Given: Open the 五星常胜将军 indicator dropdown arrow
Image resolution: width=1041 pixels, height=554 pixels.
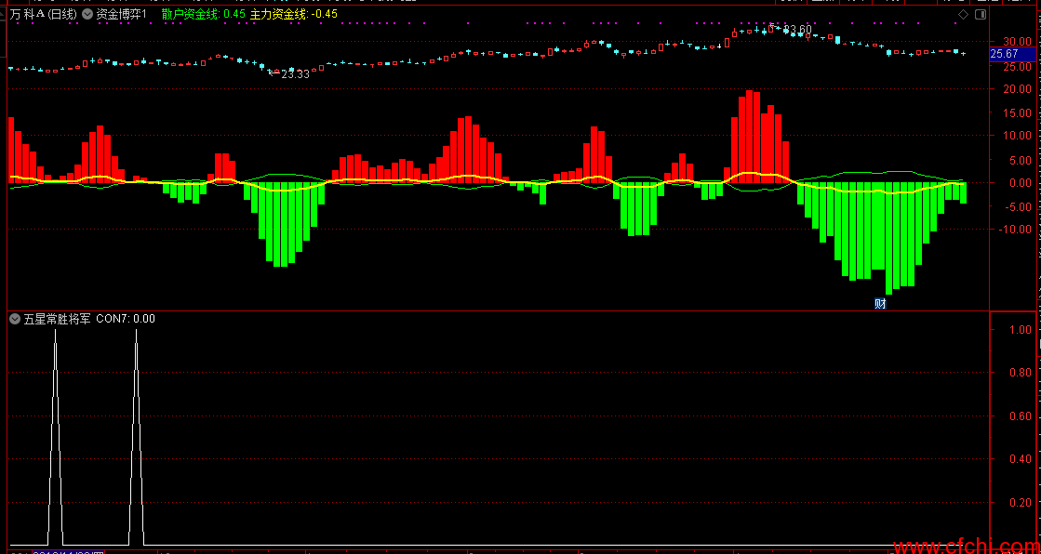Looking at the screenshot, I should [x=15, y=319].
